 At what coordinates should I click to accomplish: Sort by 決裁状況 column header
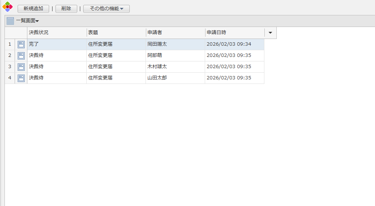[x=56, y=33]
